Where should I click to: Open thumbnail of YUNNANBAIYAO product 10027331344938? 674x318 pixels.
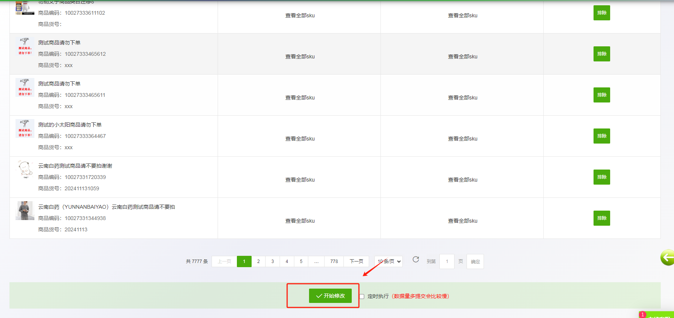click(x=25, y=211)
